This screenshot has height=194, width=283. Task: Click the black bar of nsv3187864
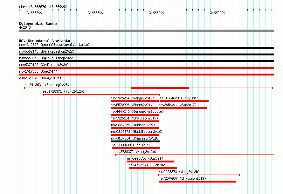tap(135, 141)
